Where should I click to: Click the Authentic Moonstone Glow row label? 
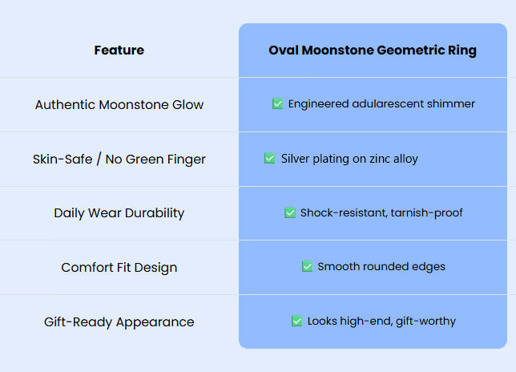(x=119, y=105)
